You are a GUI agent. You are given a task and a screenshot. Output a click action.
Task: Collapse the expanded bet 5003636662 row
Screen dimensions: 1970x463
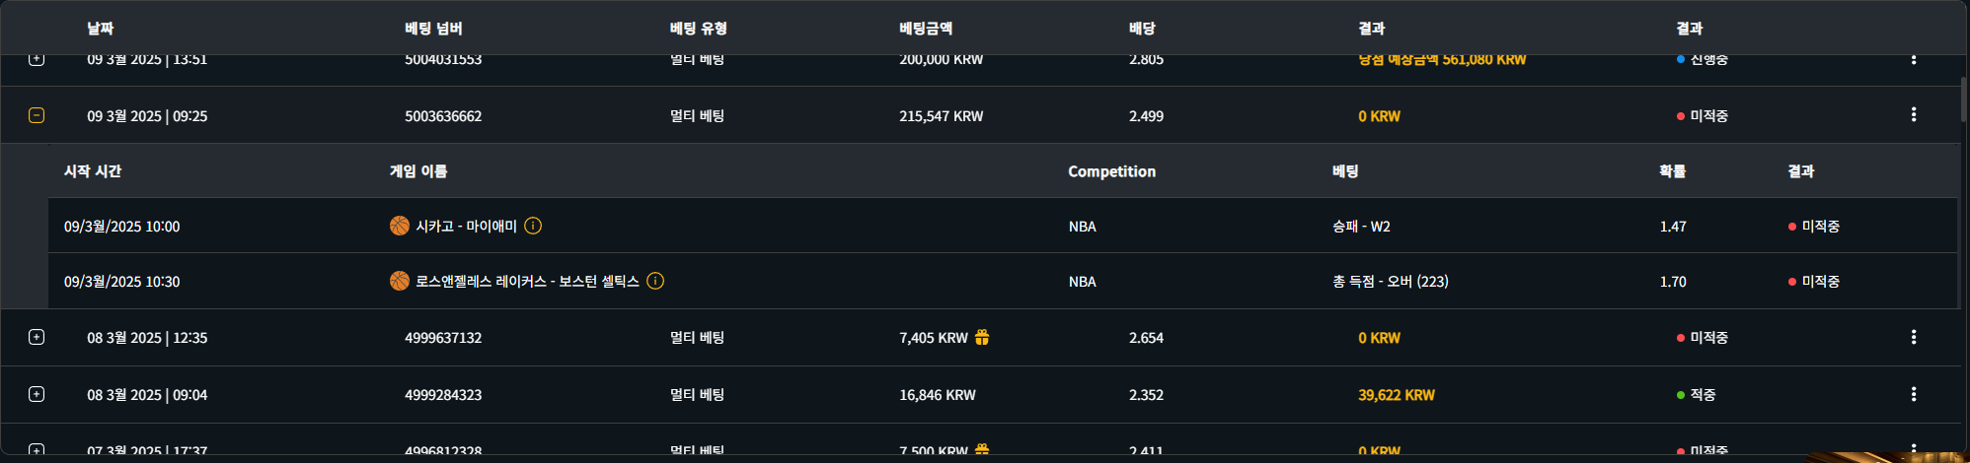pos(37,115)
